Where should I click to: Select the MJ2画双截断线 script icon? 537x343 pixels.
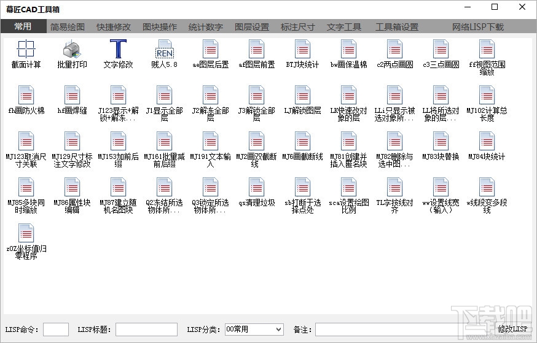tap(256, 141)
